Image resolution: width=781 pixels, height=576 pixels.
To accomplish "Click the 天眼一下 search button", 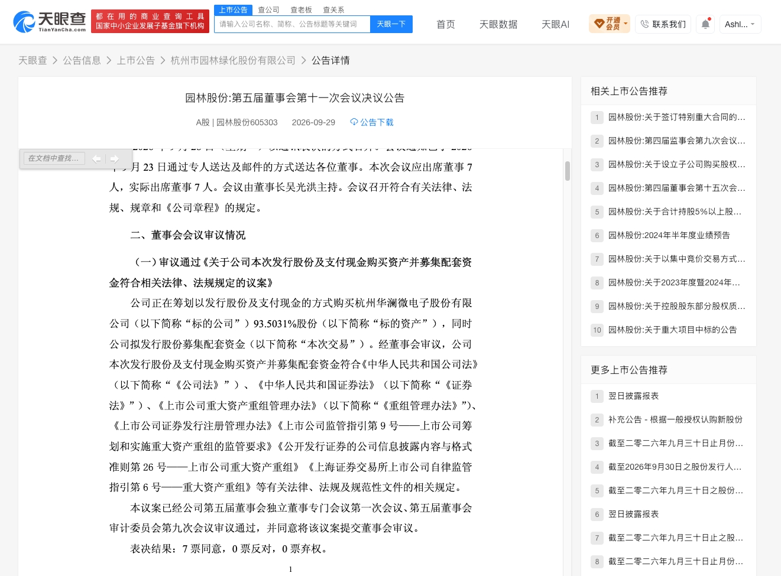I will [x=391, y=24].
